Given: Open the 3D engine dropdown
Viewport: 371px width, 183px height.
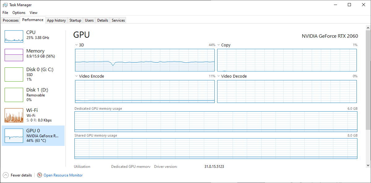Looking at the screenshot, I should point(77,45).
